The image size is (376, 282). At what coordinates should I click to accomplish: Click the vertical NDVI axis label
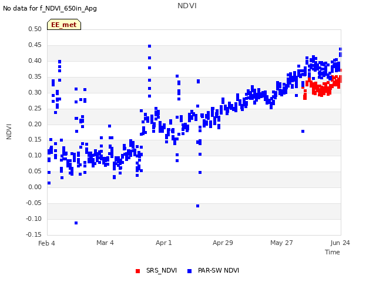tap(9, 132)
